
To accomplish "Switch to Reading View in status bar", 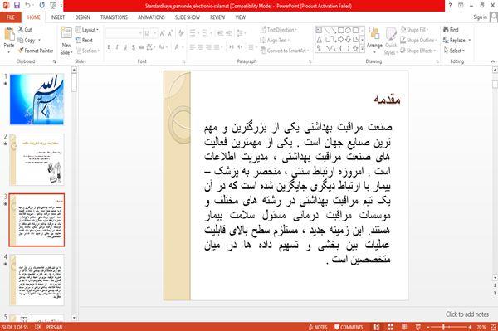I will pos(404,327).
